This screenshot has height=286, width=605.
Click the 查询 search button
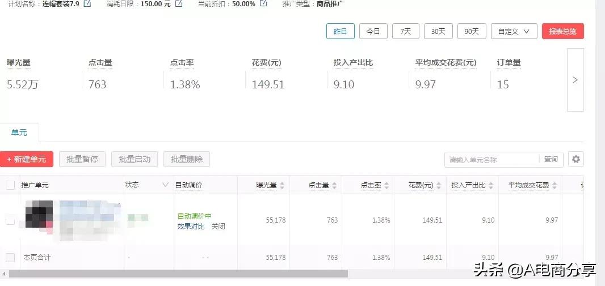coord(551,159)
